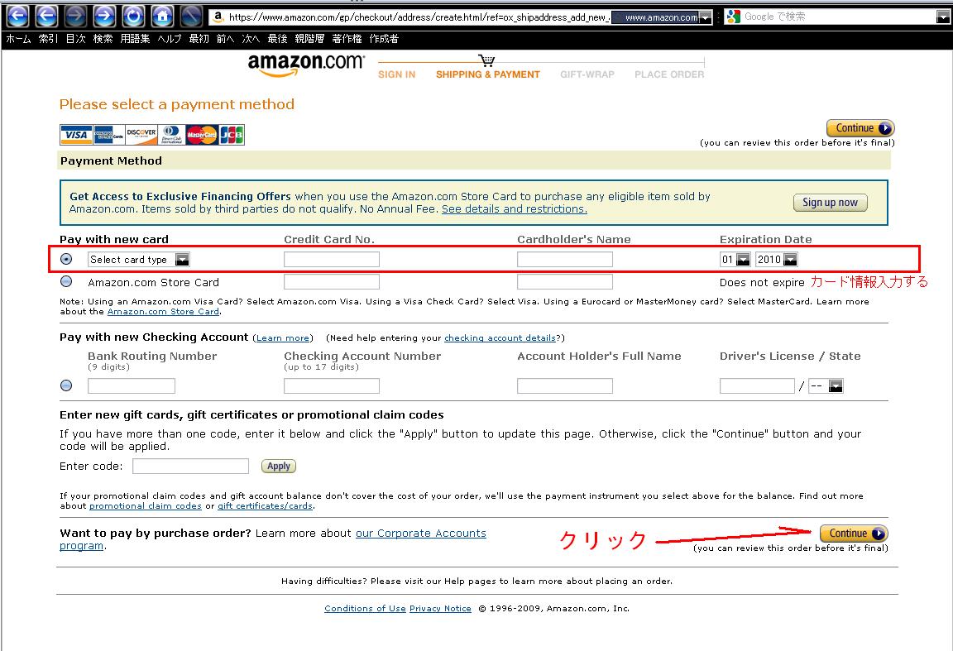The height and width of the screenshot is (651, 953).
Task: Select the Amazon.com Store Card radio button
Action: coord(66,281)
